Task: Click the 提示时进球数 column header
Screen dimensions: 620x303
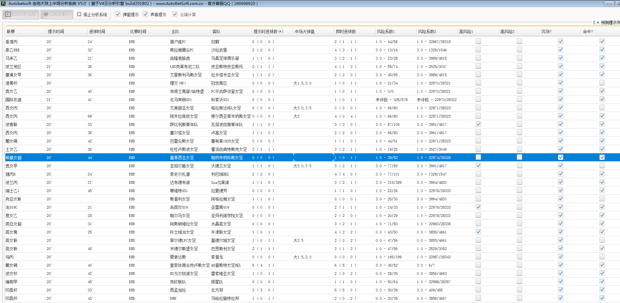Action: 268,31
